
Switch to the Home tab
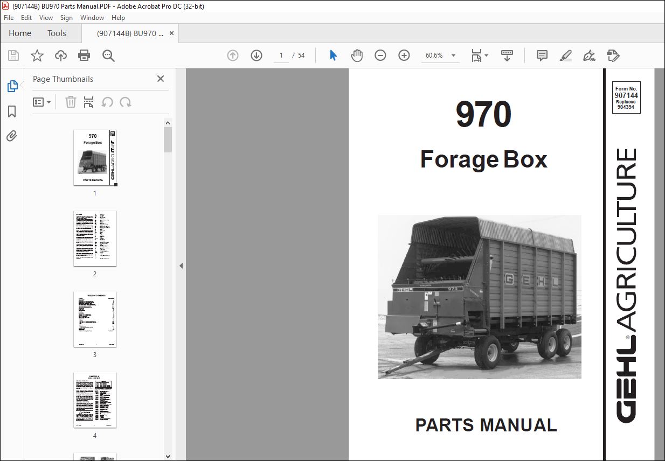click(20, 33)
